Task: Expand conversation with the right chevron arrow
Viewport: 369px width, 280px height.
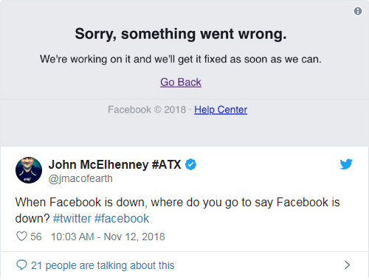Action: coord(347,265)
